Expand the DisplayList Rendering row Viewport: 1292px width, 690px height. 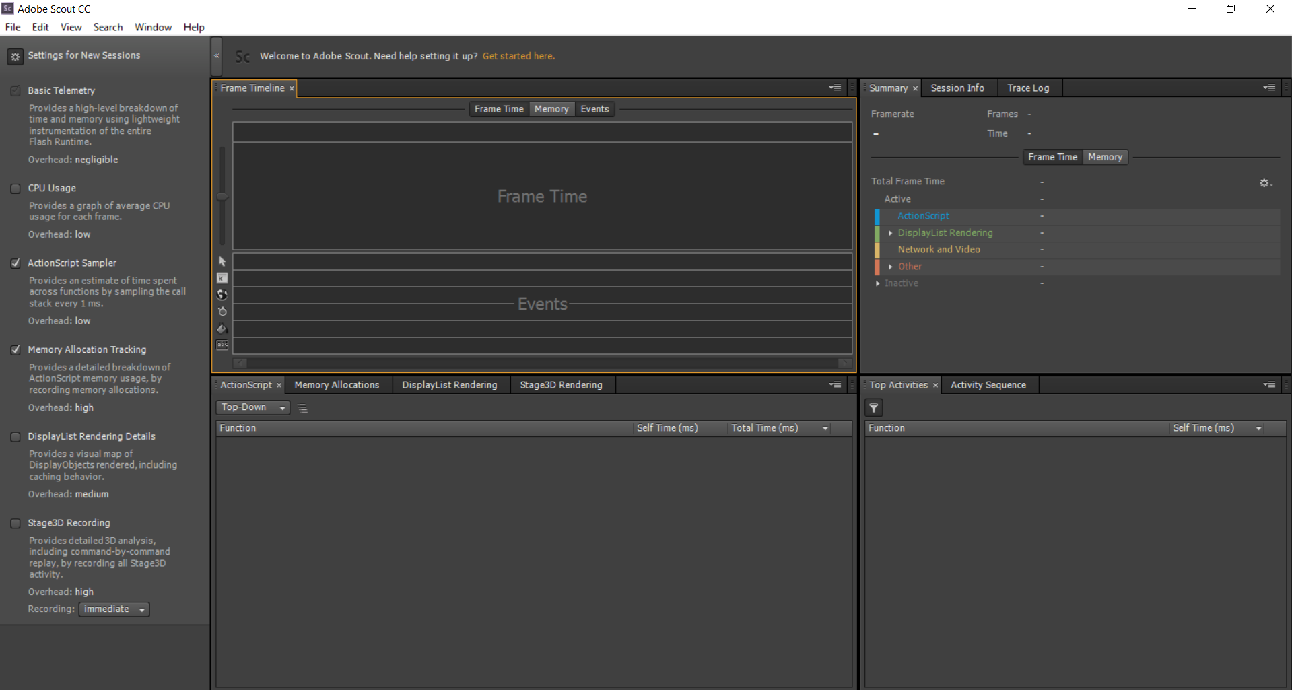890,233
